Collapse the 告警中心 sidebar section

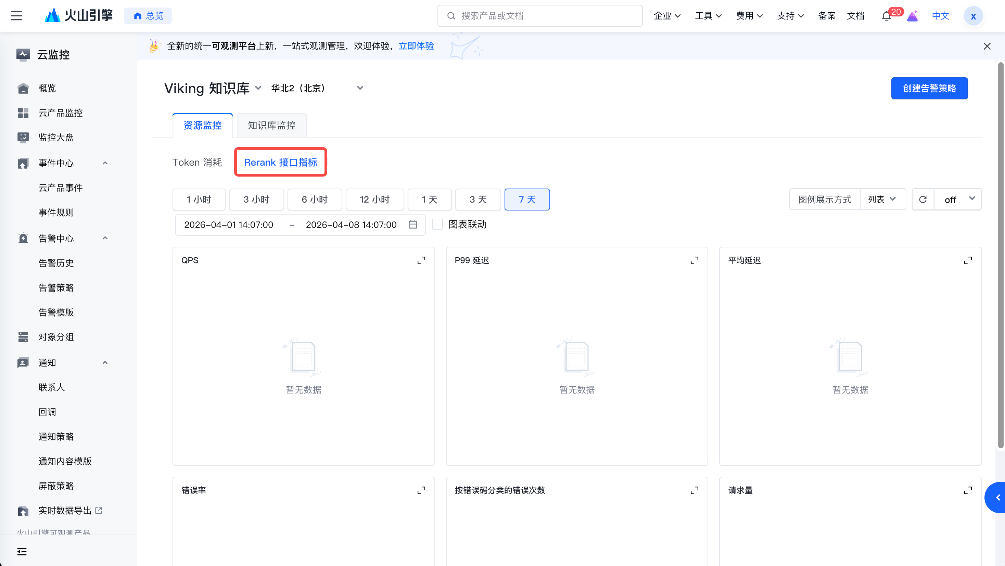[105, 238]
